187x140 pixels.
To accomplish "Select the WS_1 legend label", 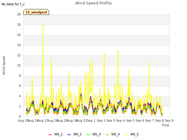I will 58,134.
